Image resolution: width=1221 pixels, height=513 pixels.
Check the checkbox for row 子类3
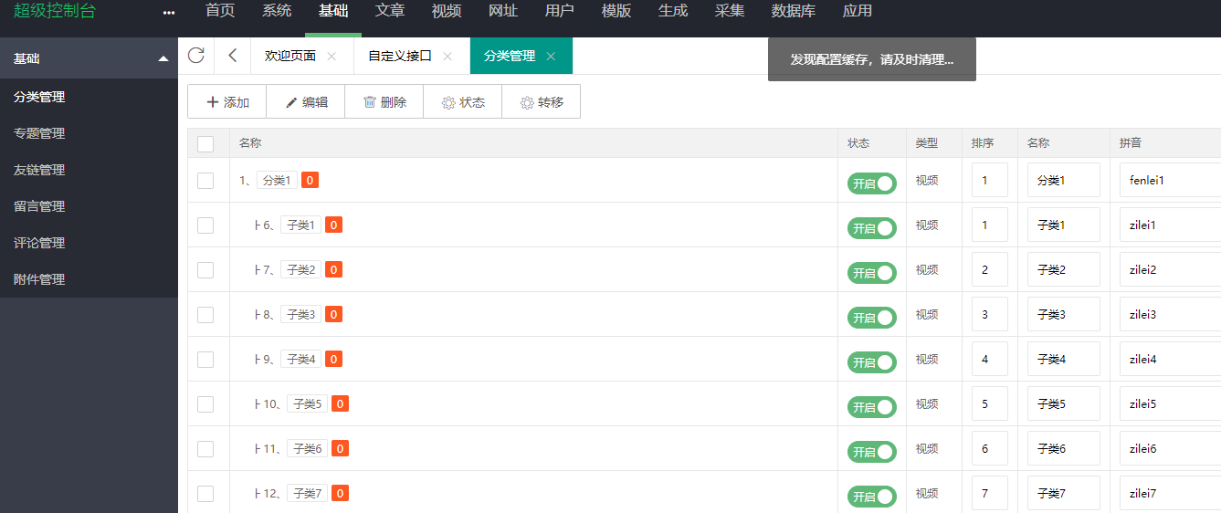[x=205, y=315]
